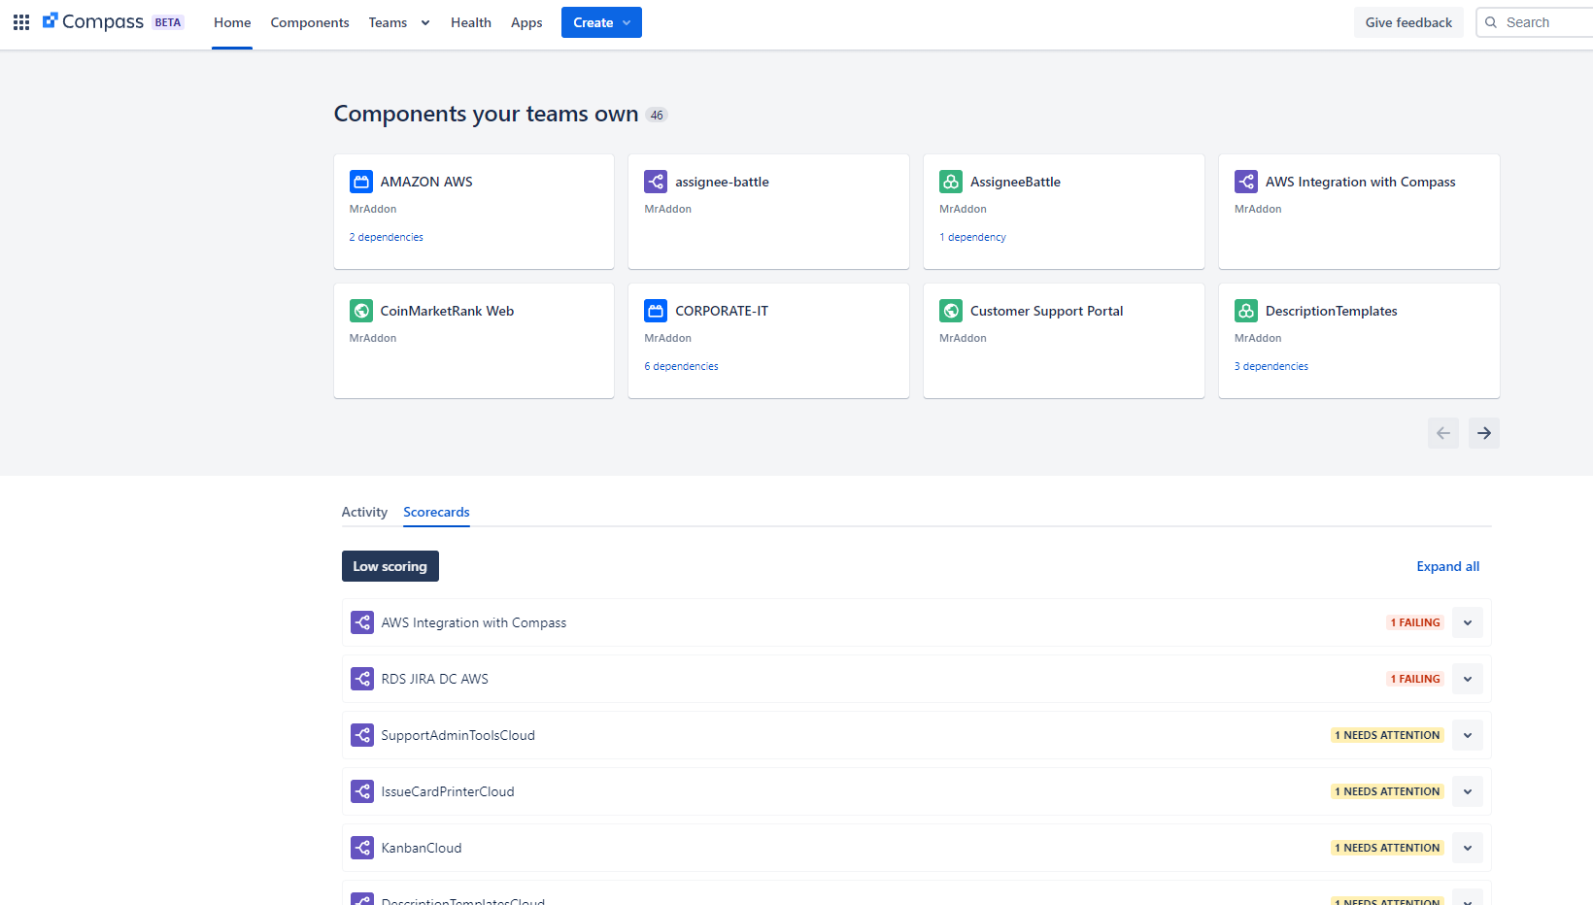
Task: Click the Give feedback button
Action: [1408, 21]
